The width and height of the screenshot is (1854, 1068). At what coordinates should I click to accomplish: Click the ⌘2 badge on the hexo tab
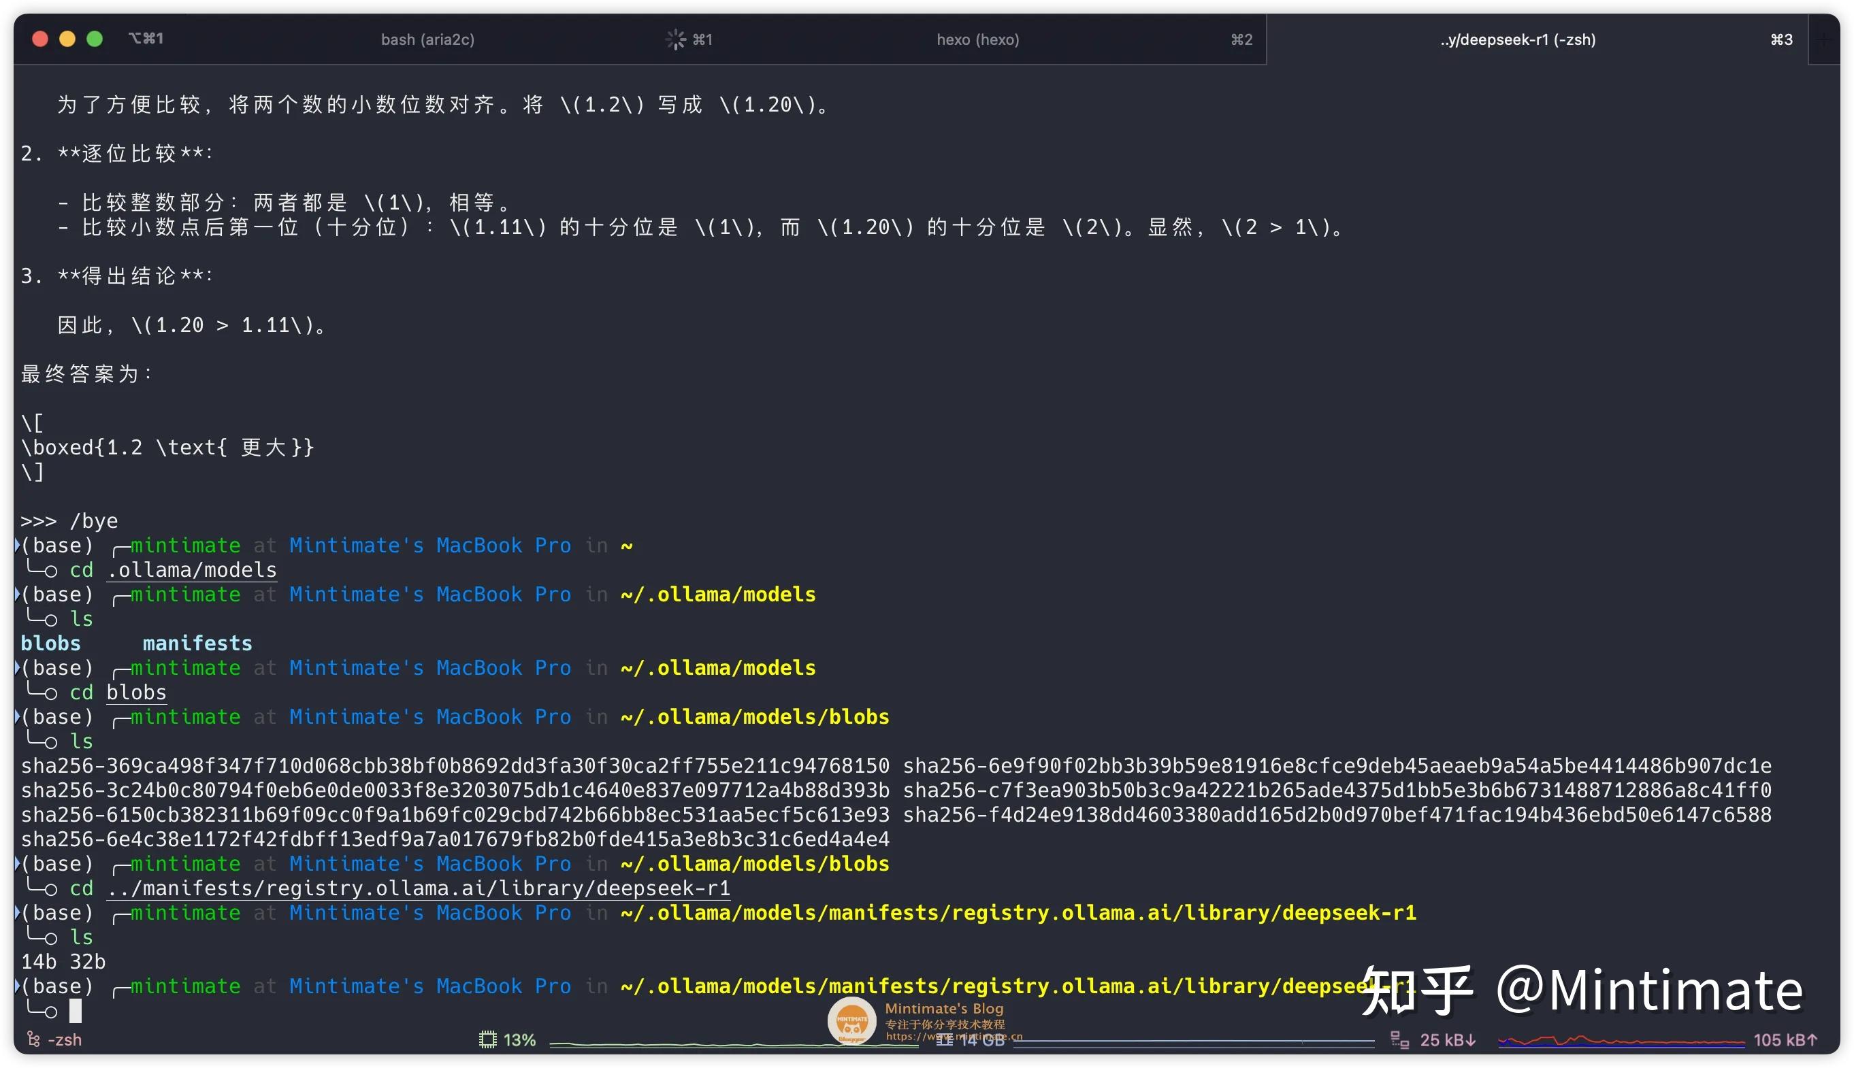[x=1241, y=39]
